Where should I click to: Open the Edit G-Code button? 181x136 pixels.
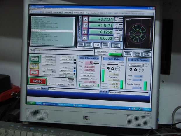click(x=49, y=56)
